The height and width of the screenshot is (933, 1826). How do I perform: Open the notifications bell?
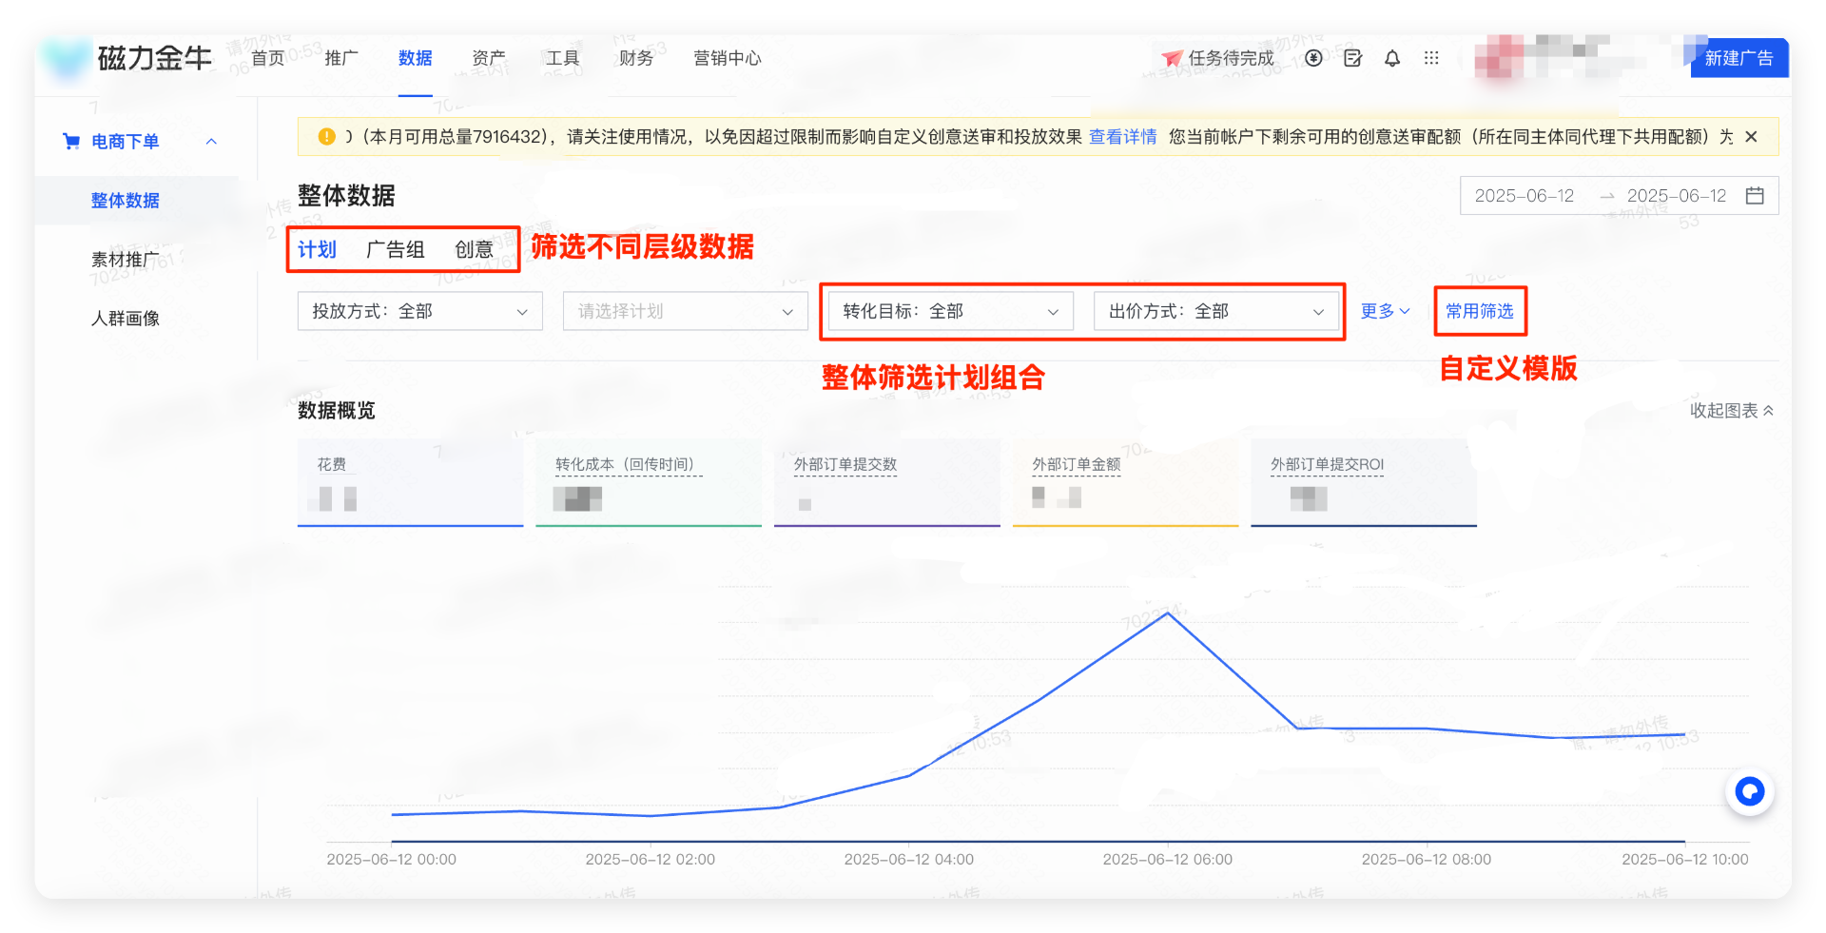point(1392,58)
